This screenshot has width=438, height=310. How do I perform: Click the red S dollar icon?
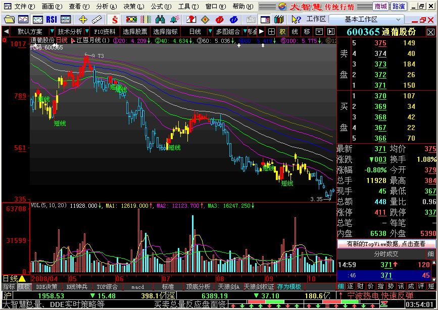point(115,19)
